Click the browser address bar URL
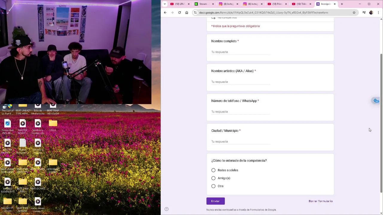The width and height of the screenshot is (383, 215). 264,13
